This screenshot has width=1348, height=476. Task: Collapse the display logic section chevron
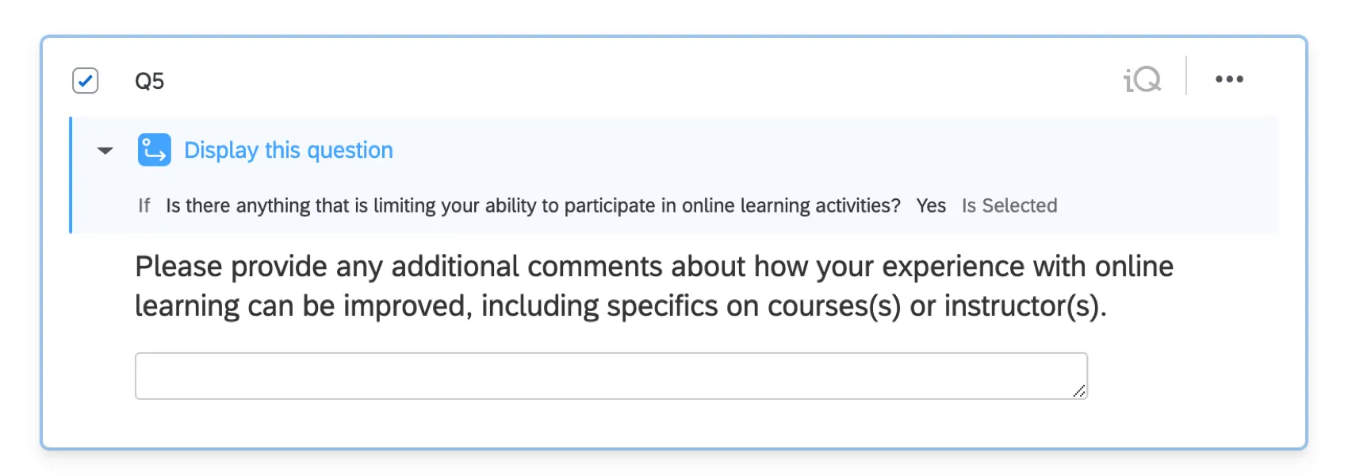[x=105, y=151]
